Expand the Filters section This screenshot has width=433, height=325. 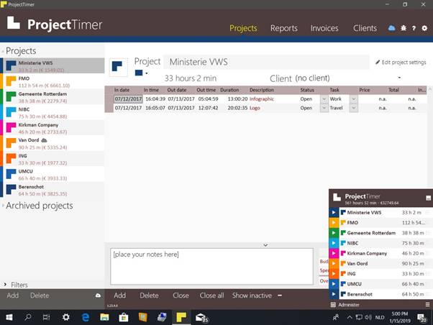pyautogui.click(x=5, y=285)
